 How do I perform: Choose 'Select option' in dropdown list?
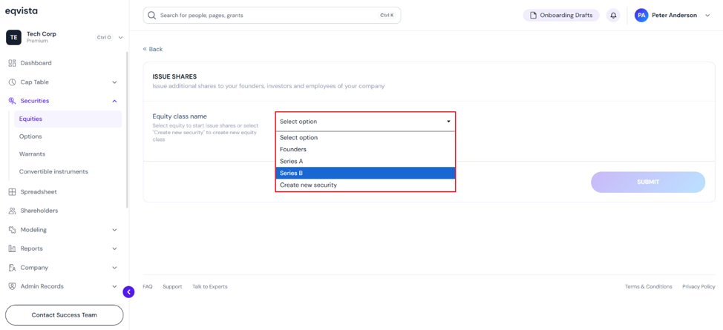[x=365, y=137]
